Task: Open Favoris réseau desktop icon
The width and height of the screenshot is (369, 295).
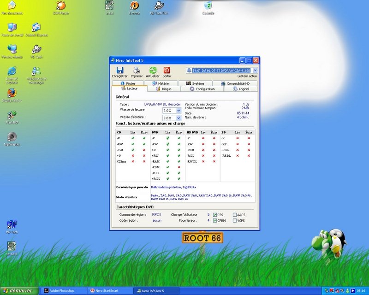Action: pyautogui.click(x=12, y=52)
